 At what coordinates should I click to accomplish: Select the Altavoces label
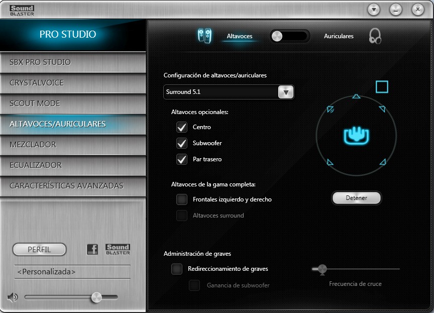pyautogui.click(x=240, y=36)
